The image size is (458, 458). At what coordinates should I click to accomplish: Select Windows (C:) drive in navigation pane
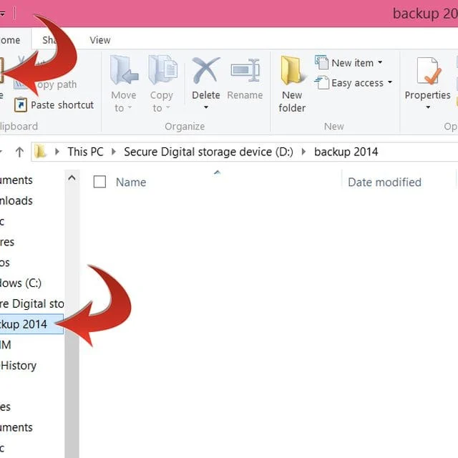[21, 283]
